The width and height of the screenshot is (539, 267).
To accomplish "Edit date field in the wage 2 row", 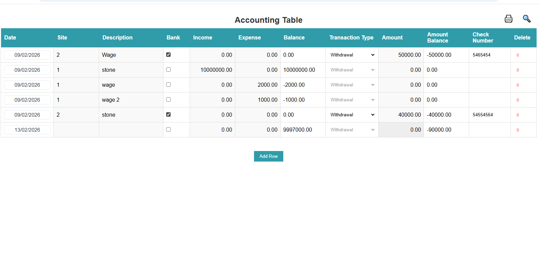I will [27, 100].
